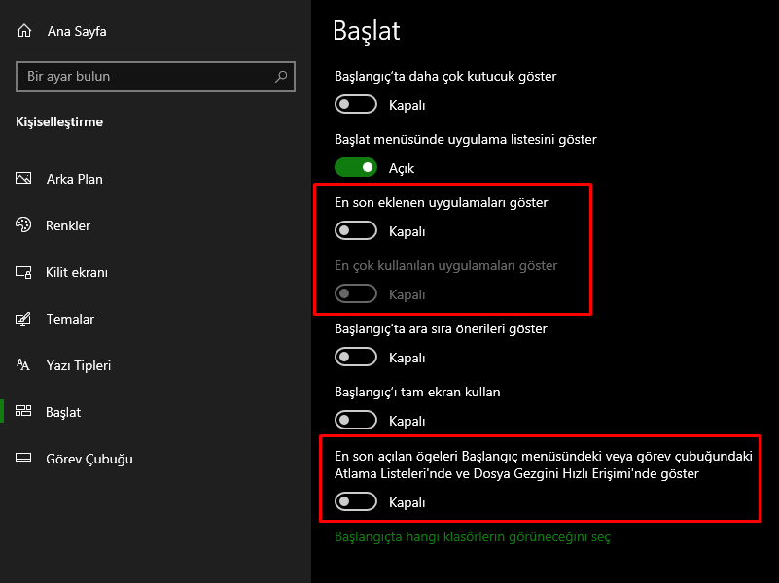
Task: Toggle 'En son açılan ögeleri' Atlama Listeleri switch
Action: click(x=356, y=501)
